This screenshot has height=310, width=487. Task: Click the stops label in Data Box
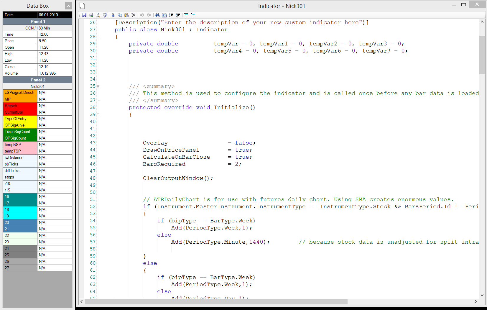tap(20, 177)
